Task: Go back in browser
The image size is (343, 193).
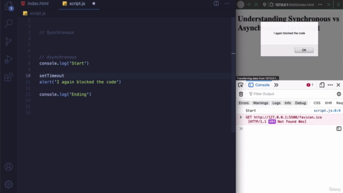Action: click(x=241, y=5)
